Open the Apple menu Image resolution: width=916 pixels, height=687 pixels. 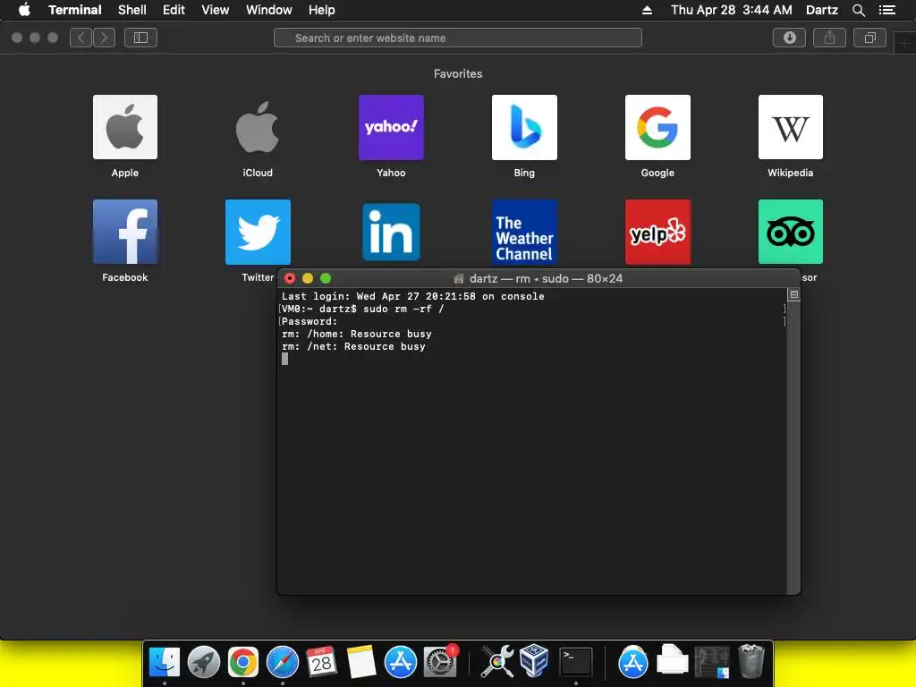(x=24, y=10)
